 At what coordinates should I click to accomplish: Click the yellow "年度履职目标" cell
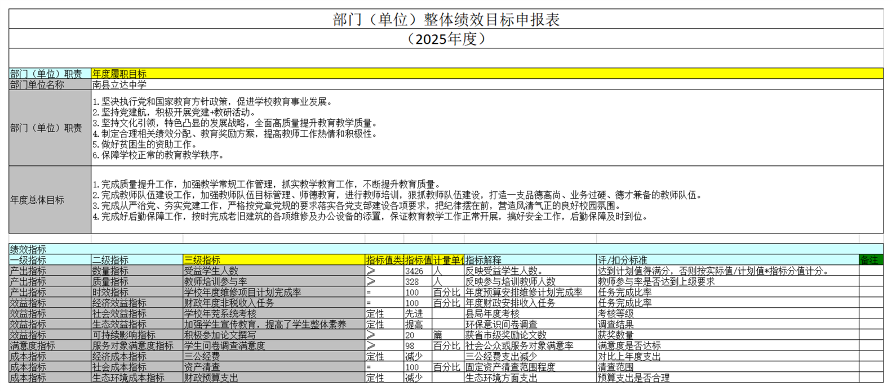point(487,74)
